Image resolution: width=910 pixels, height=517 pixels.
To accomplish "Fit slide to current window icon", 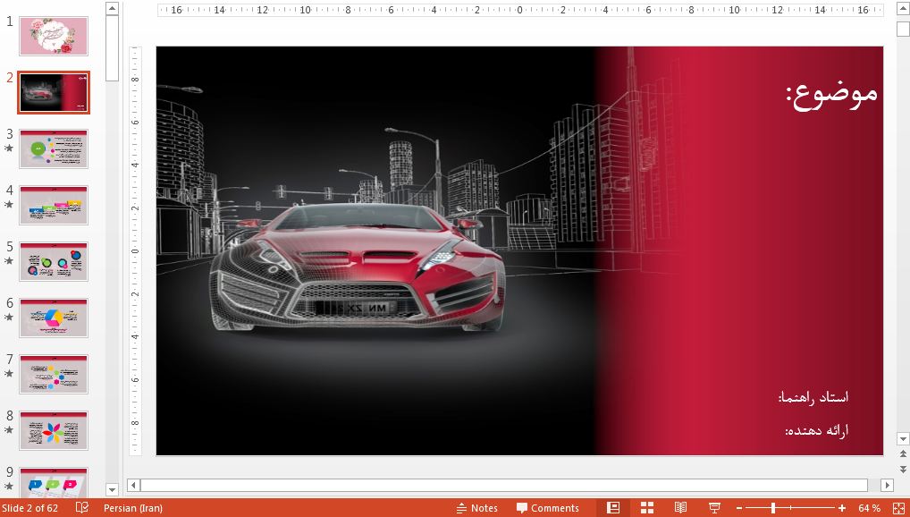I will tap(897, 508).
